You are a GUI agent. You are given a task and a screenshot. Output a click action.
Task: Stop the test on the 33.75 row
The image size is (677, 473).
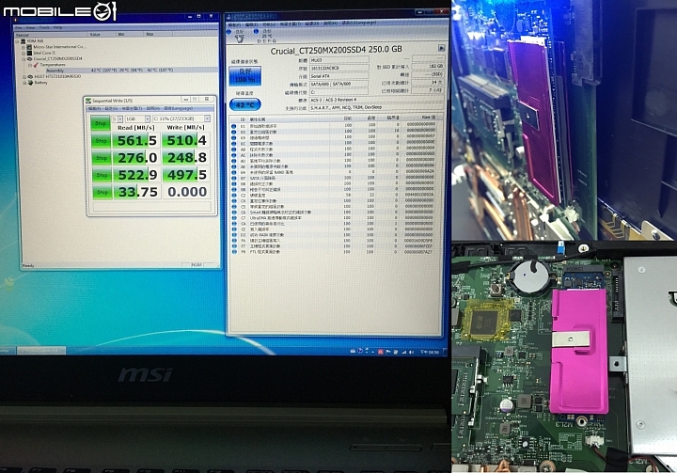pos(101,192)
